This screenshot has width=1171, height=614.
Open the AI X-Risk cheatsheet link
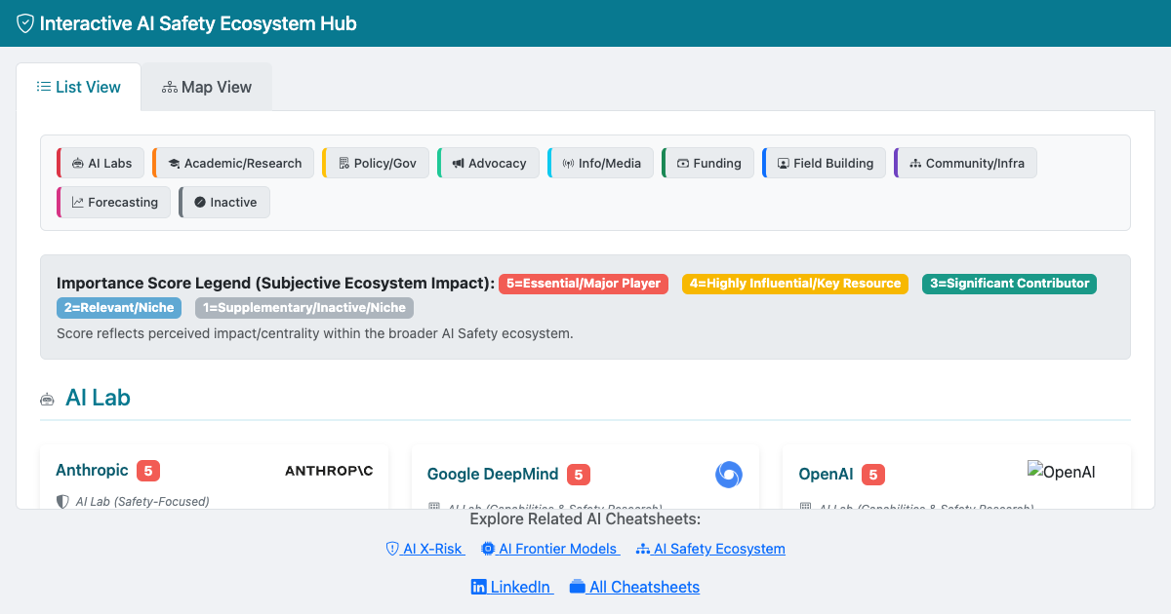(x=425, y=549)
